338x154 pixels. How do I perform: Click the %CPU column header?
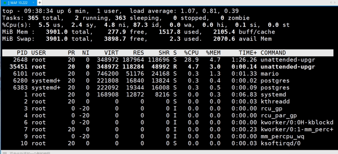point(191,53)
